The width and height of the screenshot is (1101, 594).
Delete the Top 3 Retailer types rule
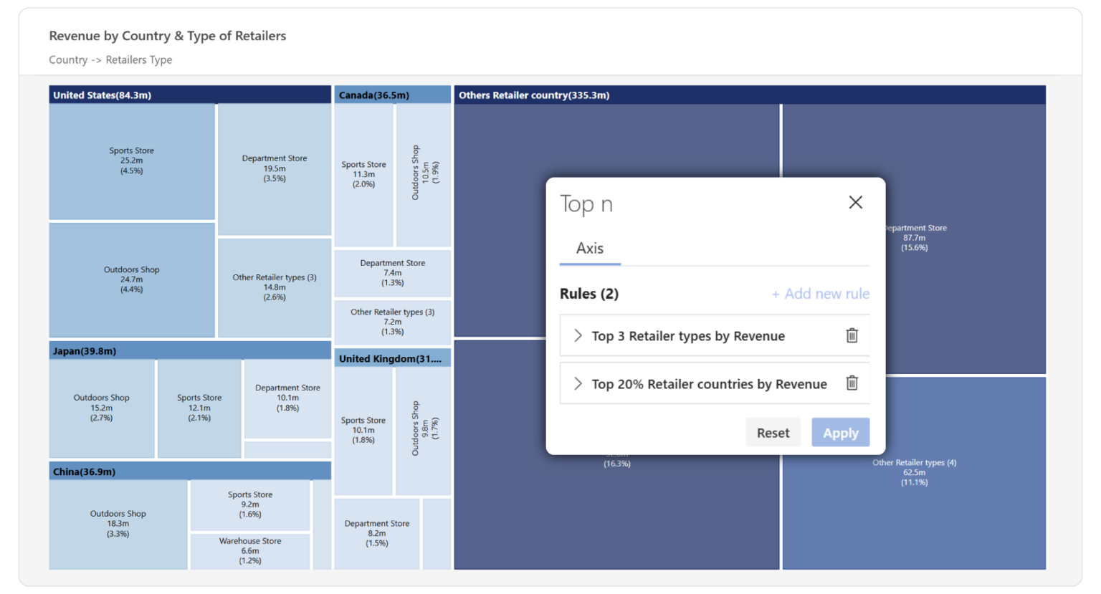852,335
